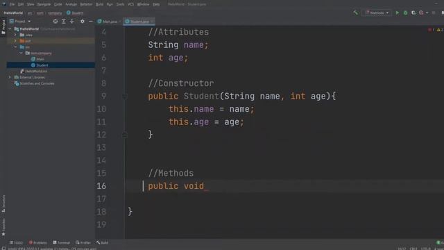Start debugging with the green bug icon

405,12
